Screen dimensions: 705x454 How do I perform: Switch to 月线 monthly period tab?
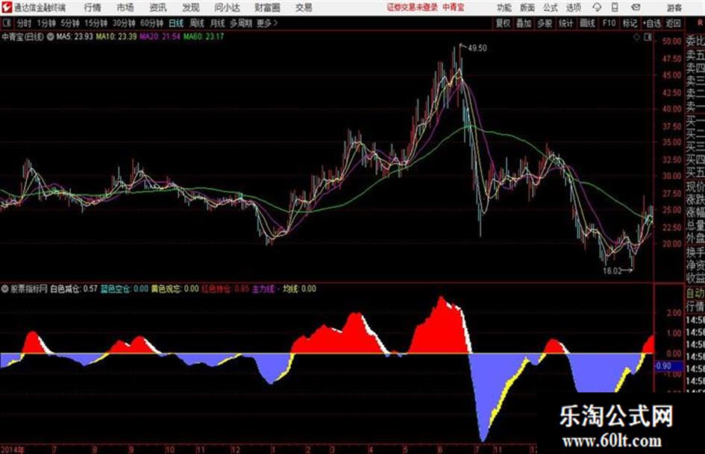click(218, 23)
